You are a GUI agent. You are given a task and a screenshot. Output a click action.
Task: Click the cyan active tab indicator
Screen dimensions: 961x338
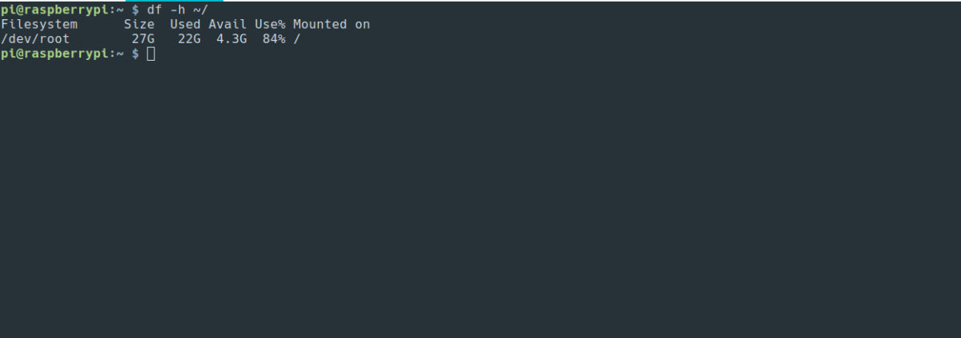175,1
